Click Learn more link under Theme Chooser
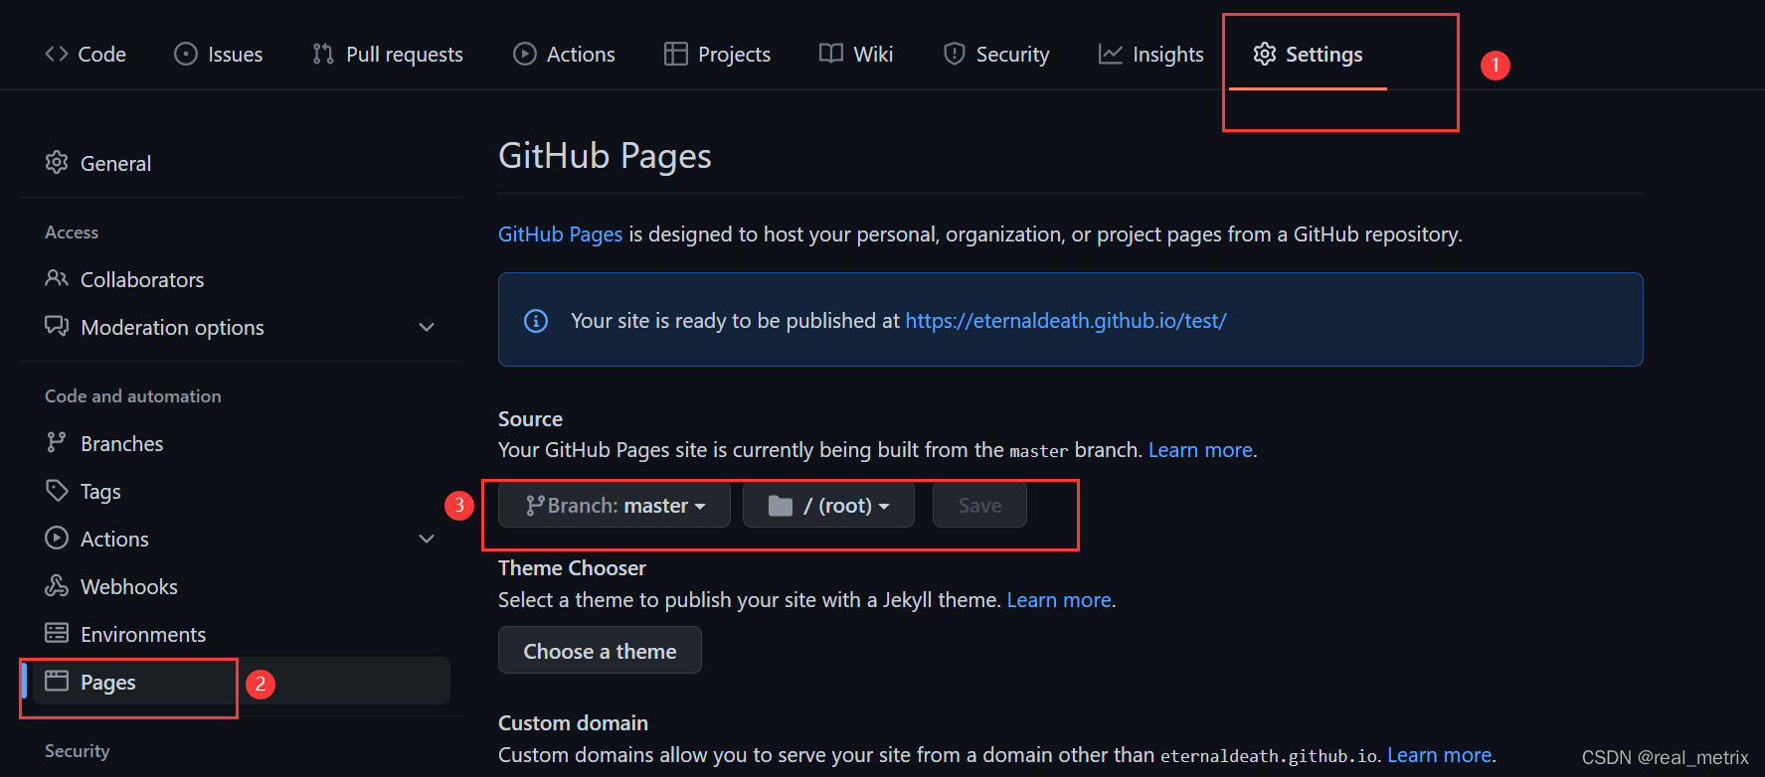This screenshot has height=777, width=1765. [x=1059, y=599]
